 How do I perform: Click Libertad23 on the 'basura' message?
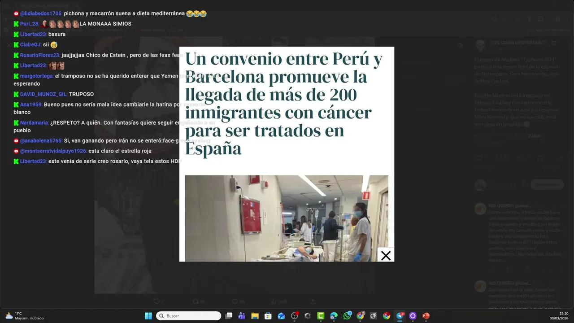(x=33, y=35)
